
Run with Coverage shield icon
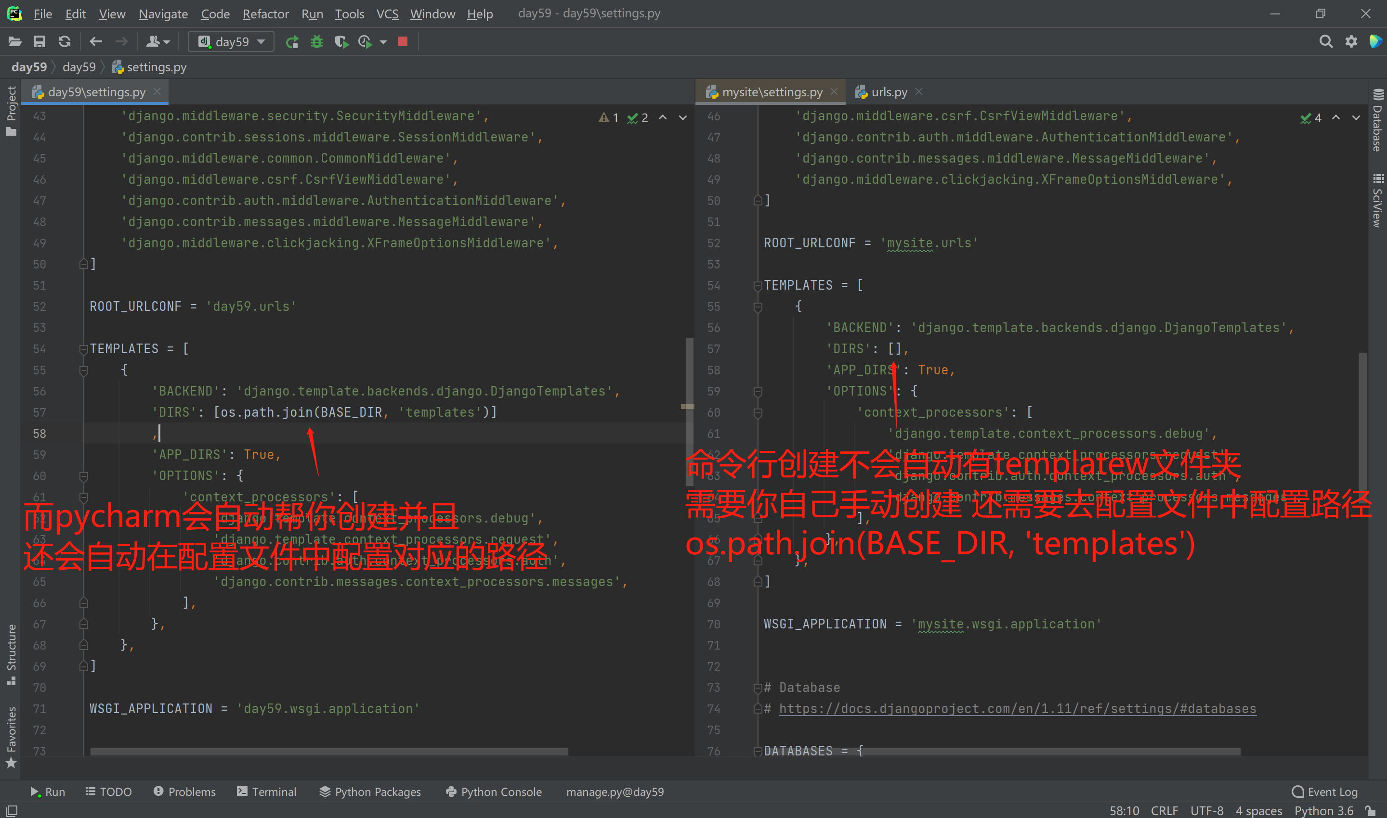(x=341, y=41)
